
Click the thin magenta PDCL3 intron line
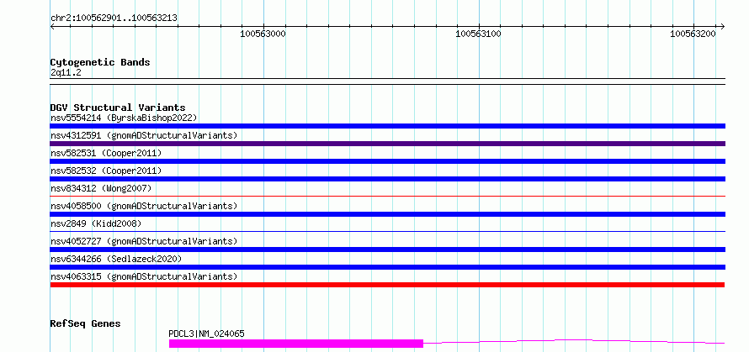point(574,342)
